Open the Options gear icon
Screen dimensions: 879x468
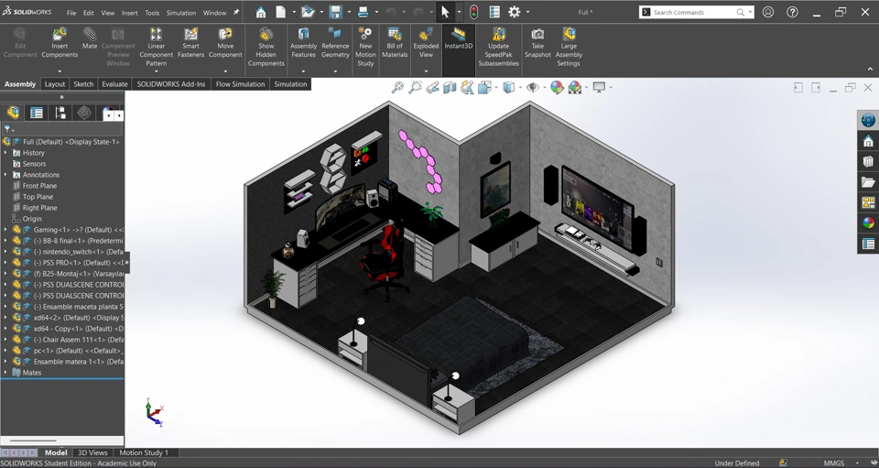[514, 12]
